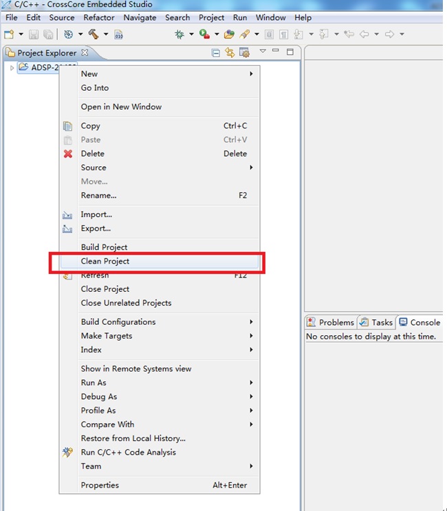Close the Project Explorer tab
This screenshot has width=447, height=511.
coord(85,52)
